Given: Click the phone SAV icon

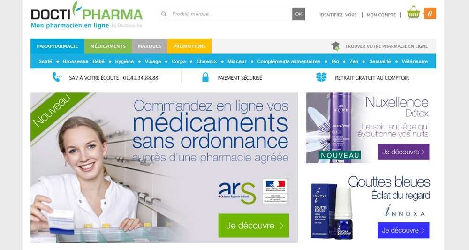Looking at the screenshot, I should tap(57, 77).
